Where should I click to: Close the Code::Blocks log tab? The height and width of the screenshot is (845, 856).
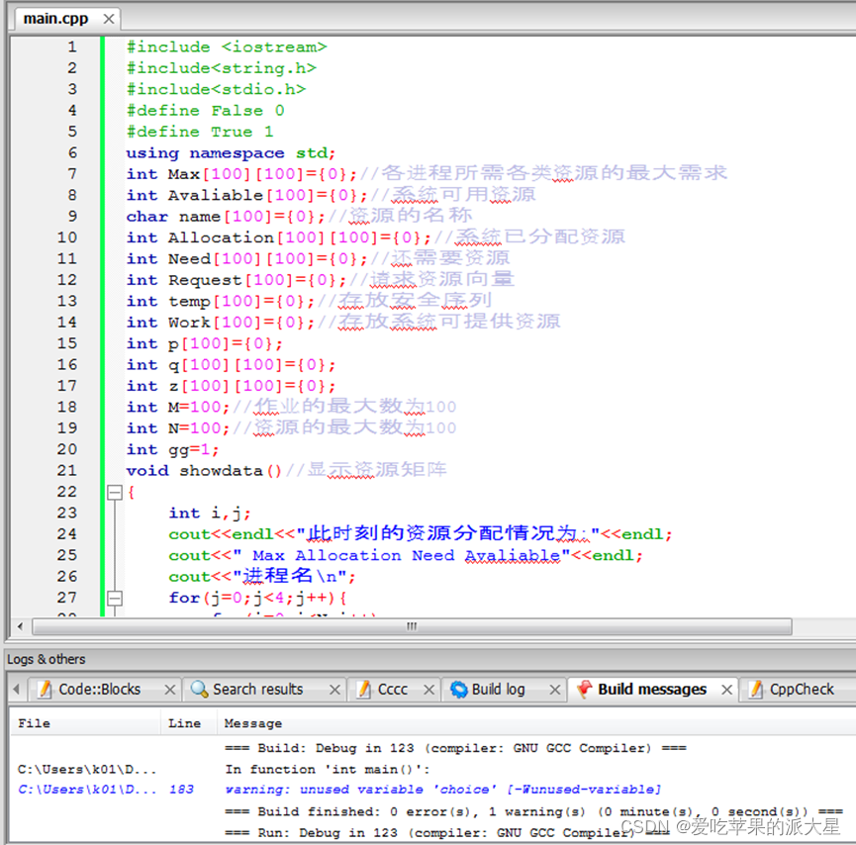(170, 690)
